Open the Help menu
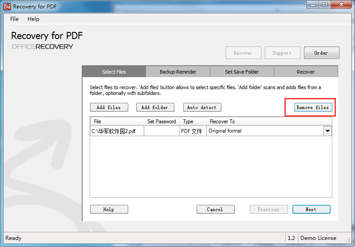Image resolution: width=355 pixels, height=247 pixels. click(x=34, y=19)
